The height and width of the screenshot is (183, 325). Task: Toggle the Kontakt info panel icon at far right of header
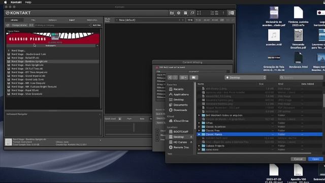(x=231, y=13)
